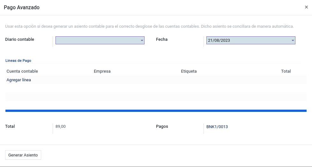Focus the empty Diario contable field
The image size is (312, 167).
pos(100,40)
